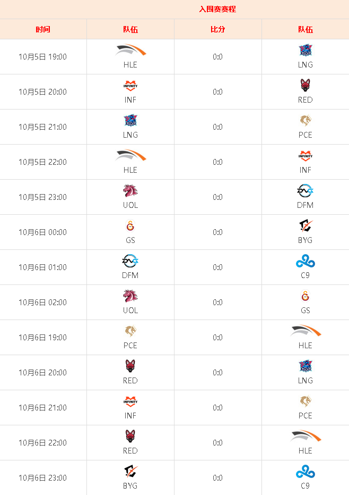This screenshot has width=349, height=495.
Task: Select UOL logo in 10月5日 23:00 row
Action: tap(130, 191)
